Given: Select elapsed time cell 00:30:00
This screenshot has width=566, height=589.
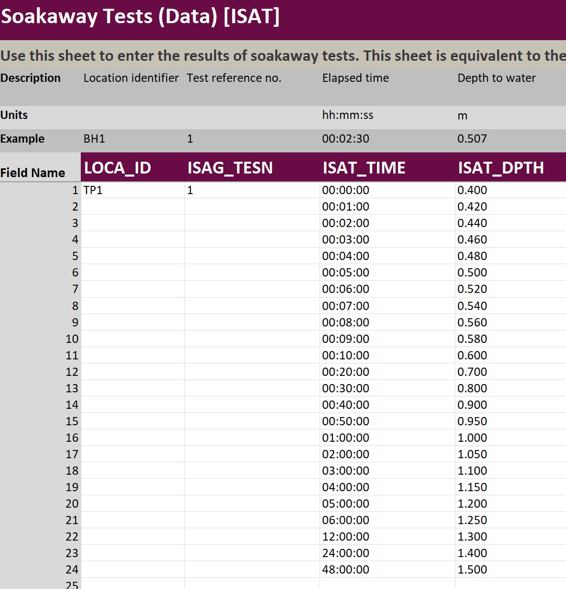Looking at the screenshot, I should click(387, 388).
